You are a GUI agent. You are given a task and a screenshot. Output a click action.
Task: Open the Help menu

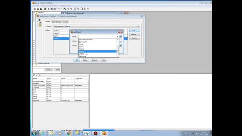click(68, 6)
